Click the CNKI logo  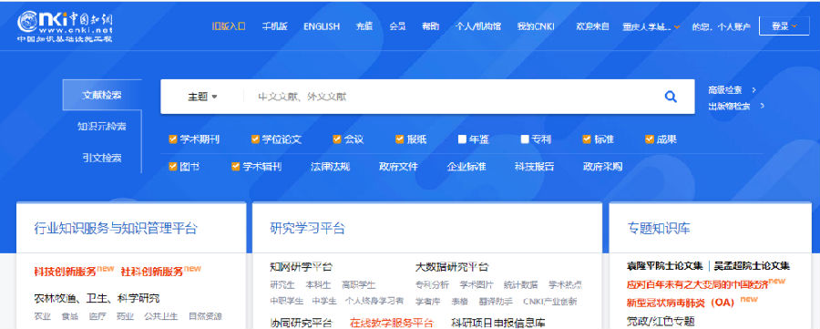coord(65,26)
